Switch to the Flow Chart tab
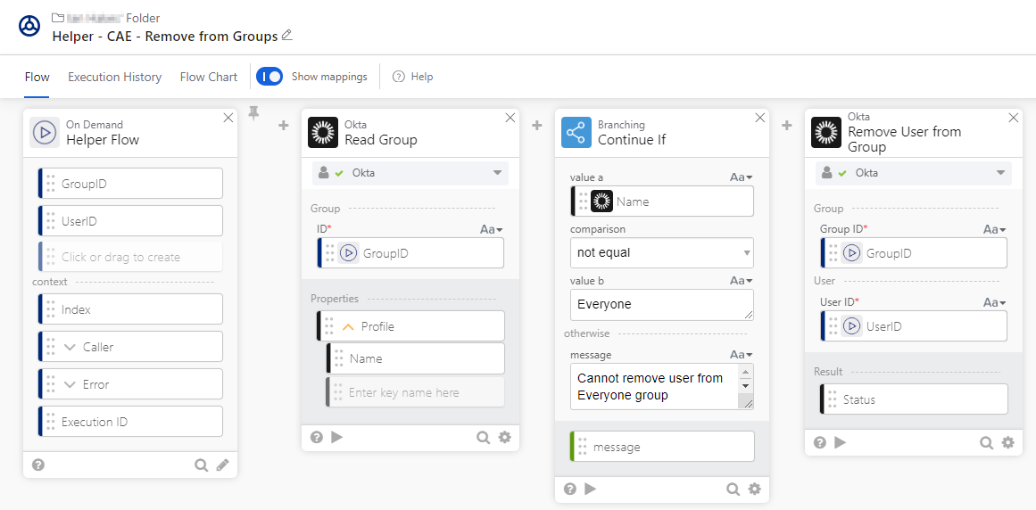Image resolution: width=1036 pixels, height=510 pixels. tap(209, 77)
